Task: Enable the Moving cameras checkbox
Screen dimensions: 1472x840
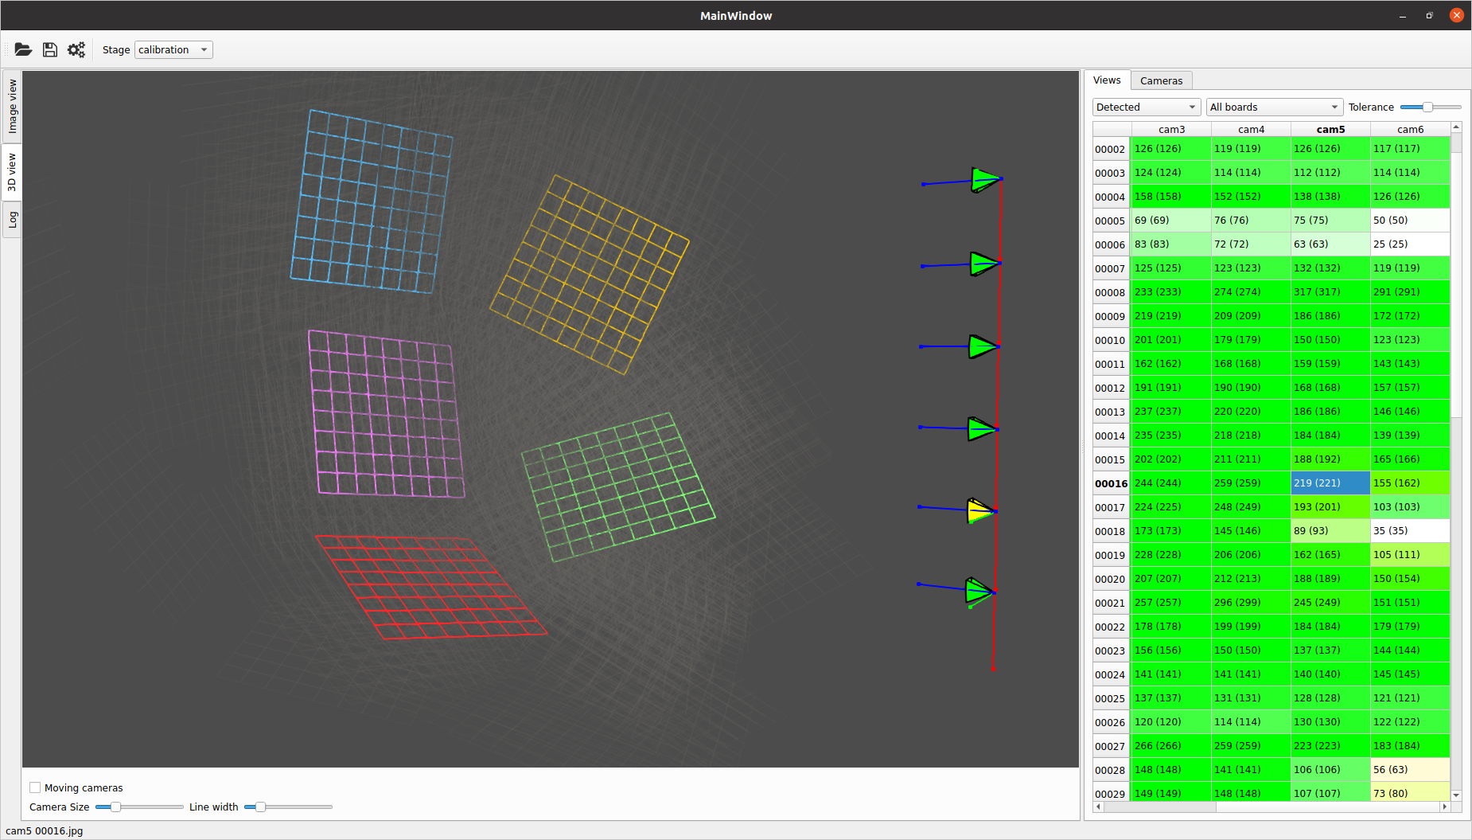Action: tap(35, 787)
